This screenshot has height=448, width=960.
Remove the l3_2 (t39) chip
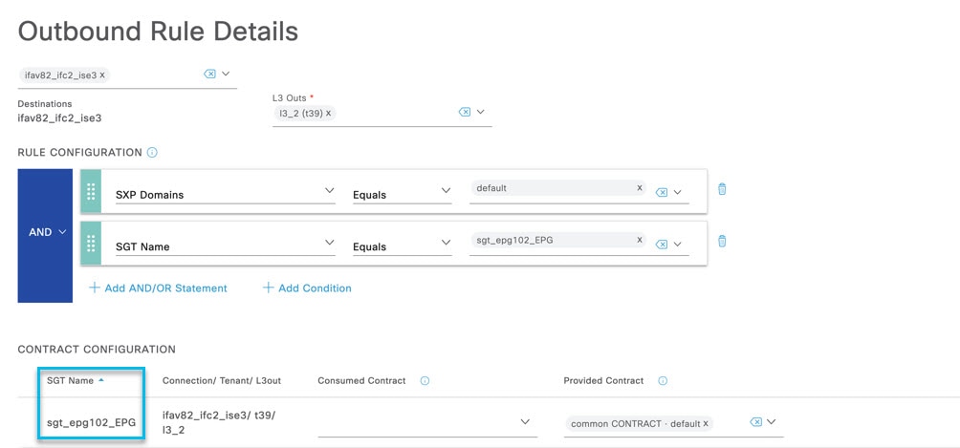click(328, 114)
